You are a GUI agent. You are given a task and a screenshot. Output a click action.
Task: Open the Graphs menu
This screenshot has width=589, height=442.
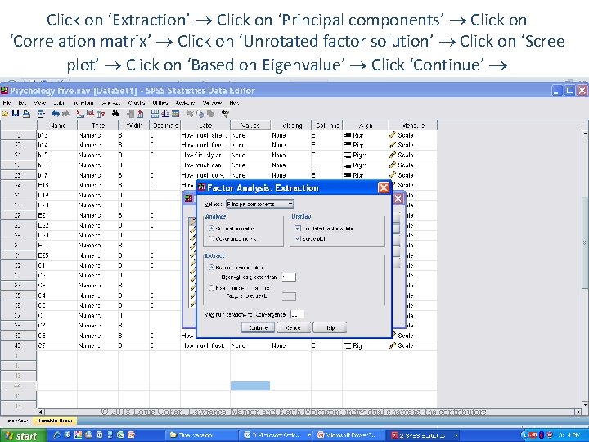tap(137, 102)
